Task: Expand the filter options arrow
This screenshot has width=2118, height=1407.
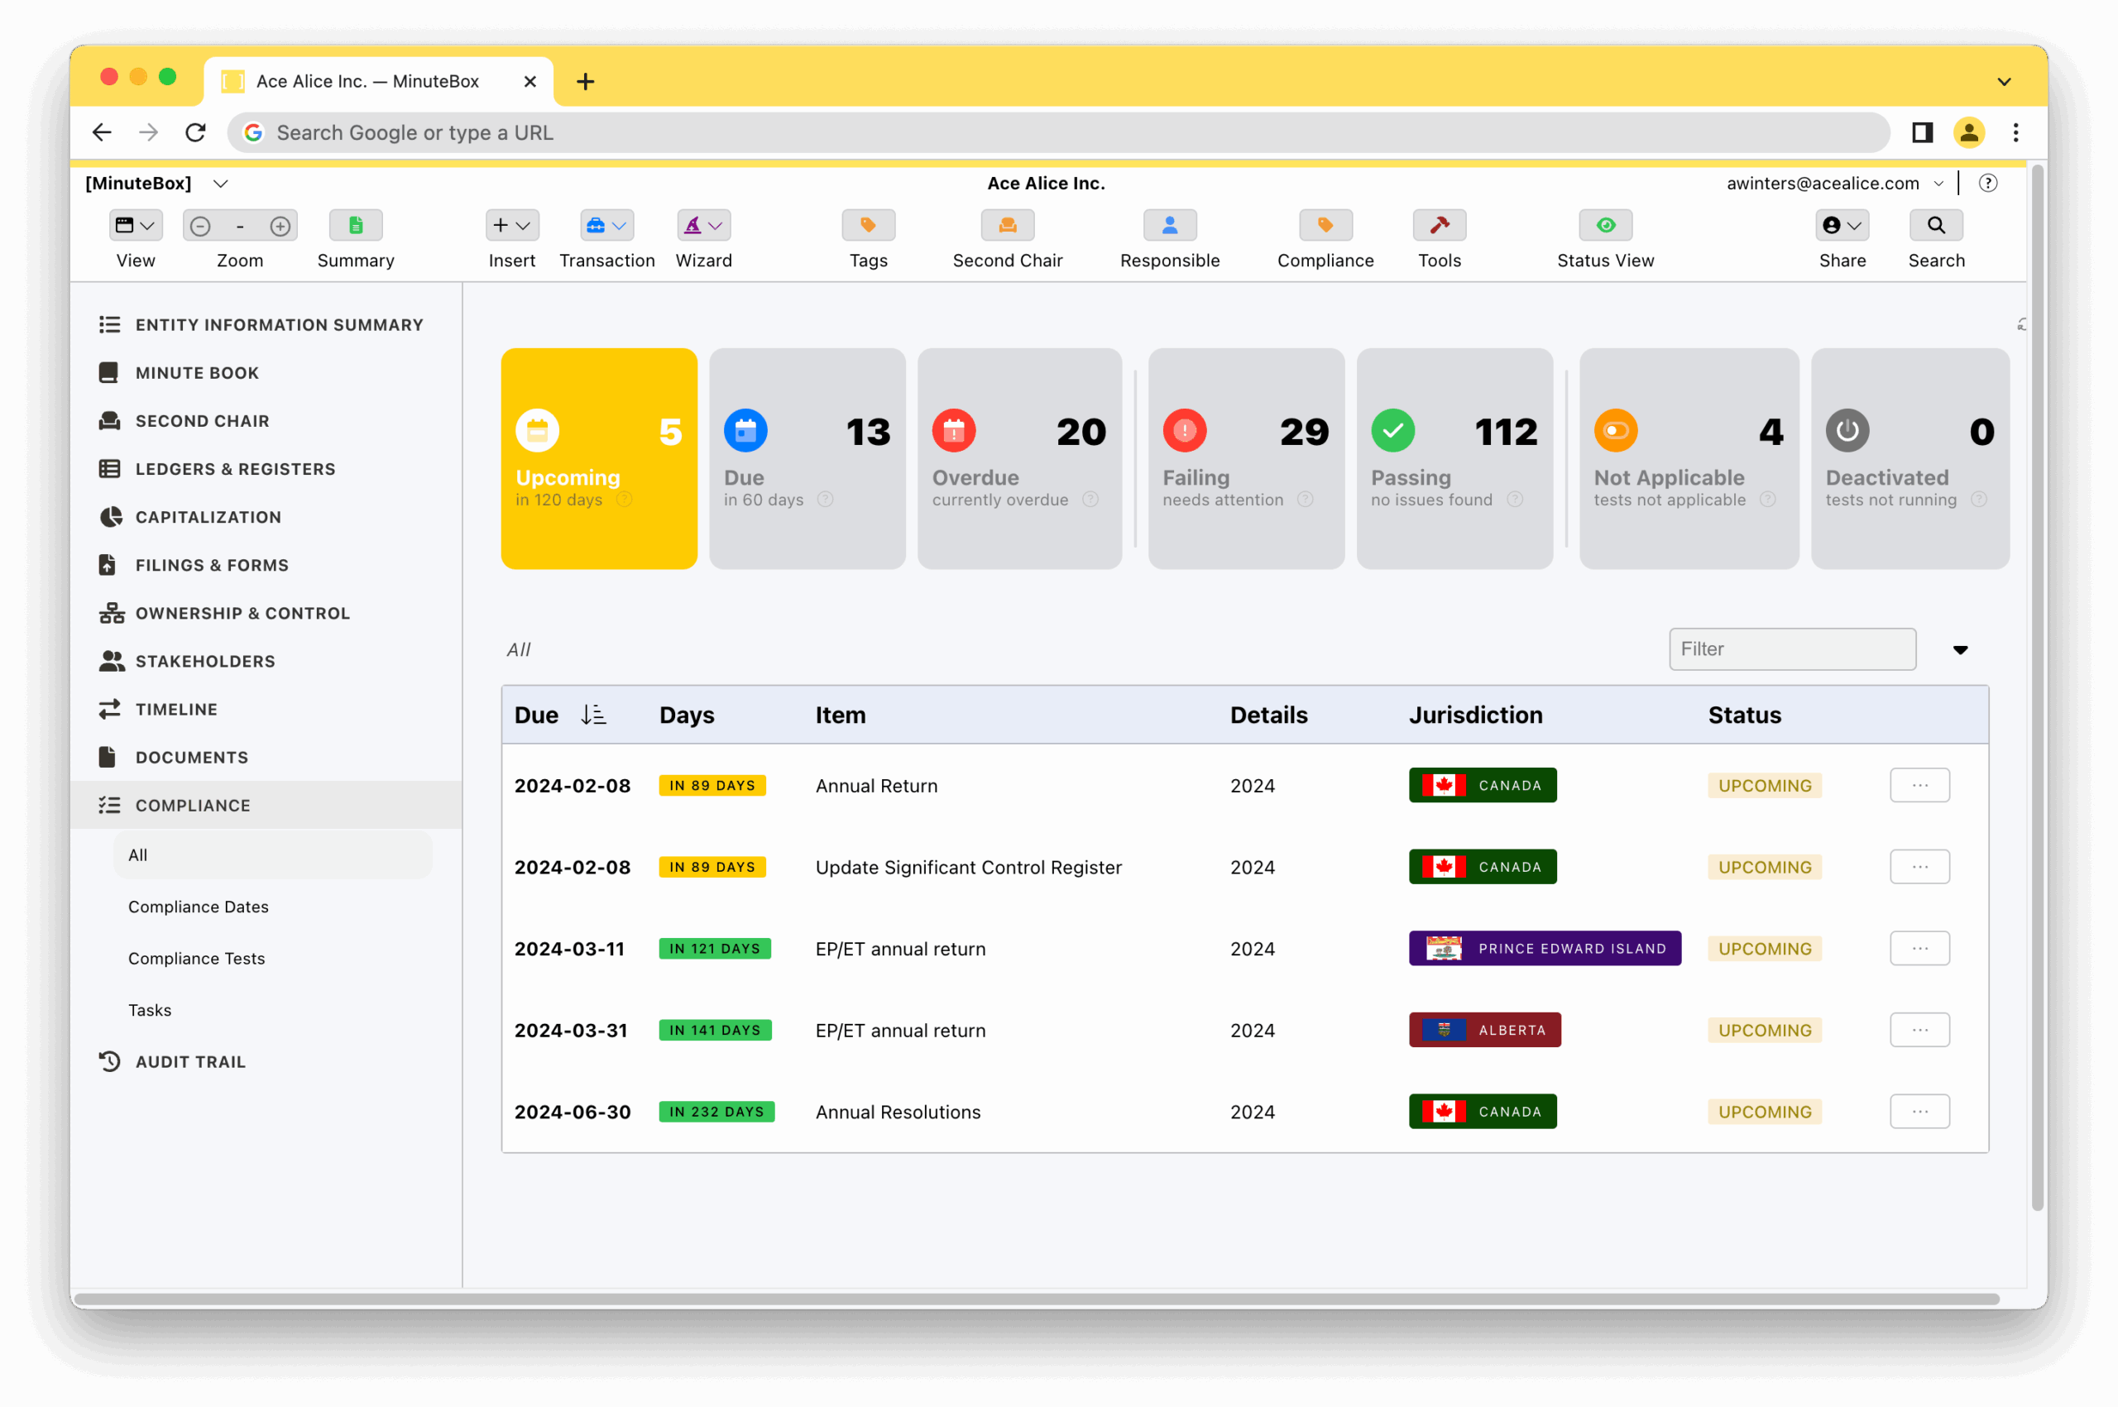Action: pos(1960,649)
